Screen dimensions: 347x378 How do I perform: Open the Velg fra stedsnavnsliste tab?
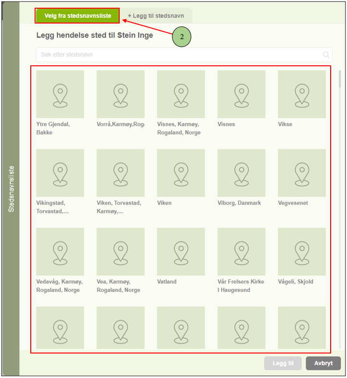coord(77,16)
